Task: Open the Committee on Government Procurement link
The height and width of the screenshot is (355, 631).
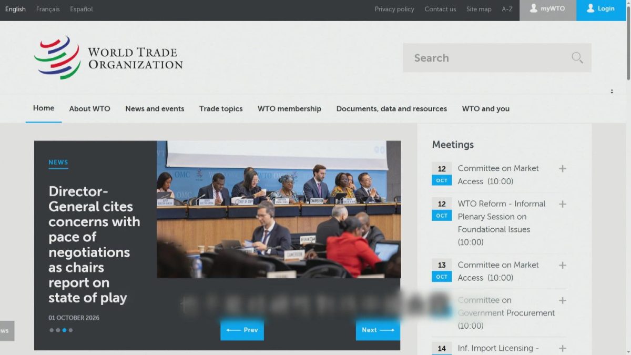Action: tap(506, 313)
